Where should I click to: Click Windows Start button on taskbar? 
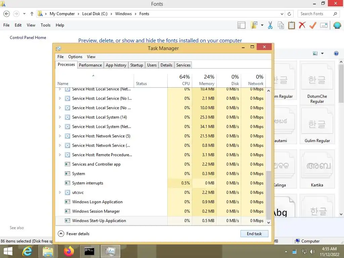coord(8,251)
